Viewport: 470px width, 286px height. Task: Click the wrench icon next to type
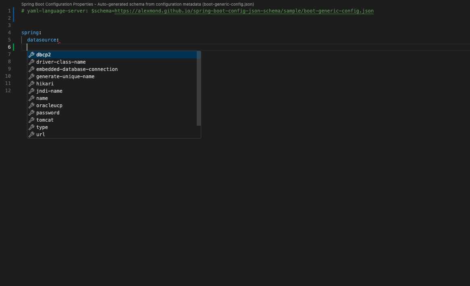31,127
